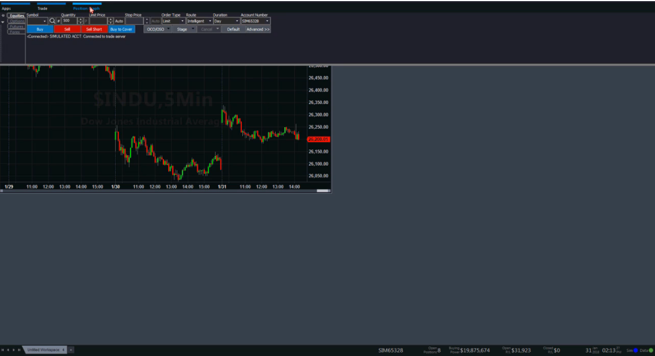Open the Stage dropdown button
The height and width of the screenshot is (356, 655).
click(x=184, y=29)
